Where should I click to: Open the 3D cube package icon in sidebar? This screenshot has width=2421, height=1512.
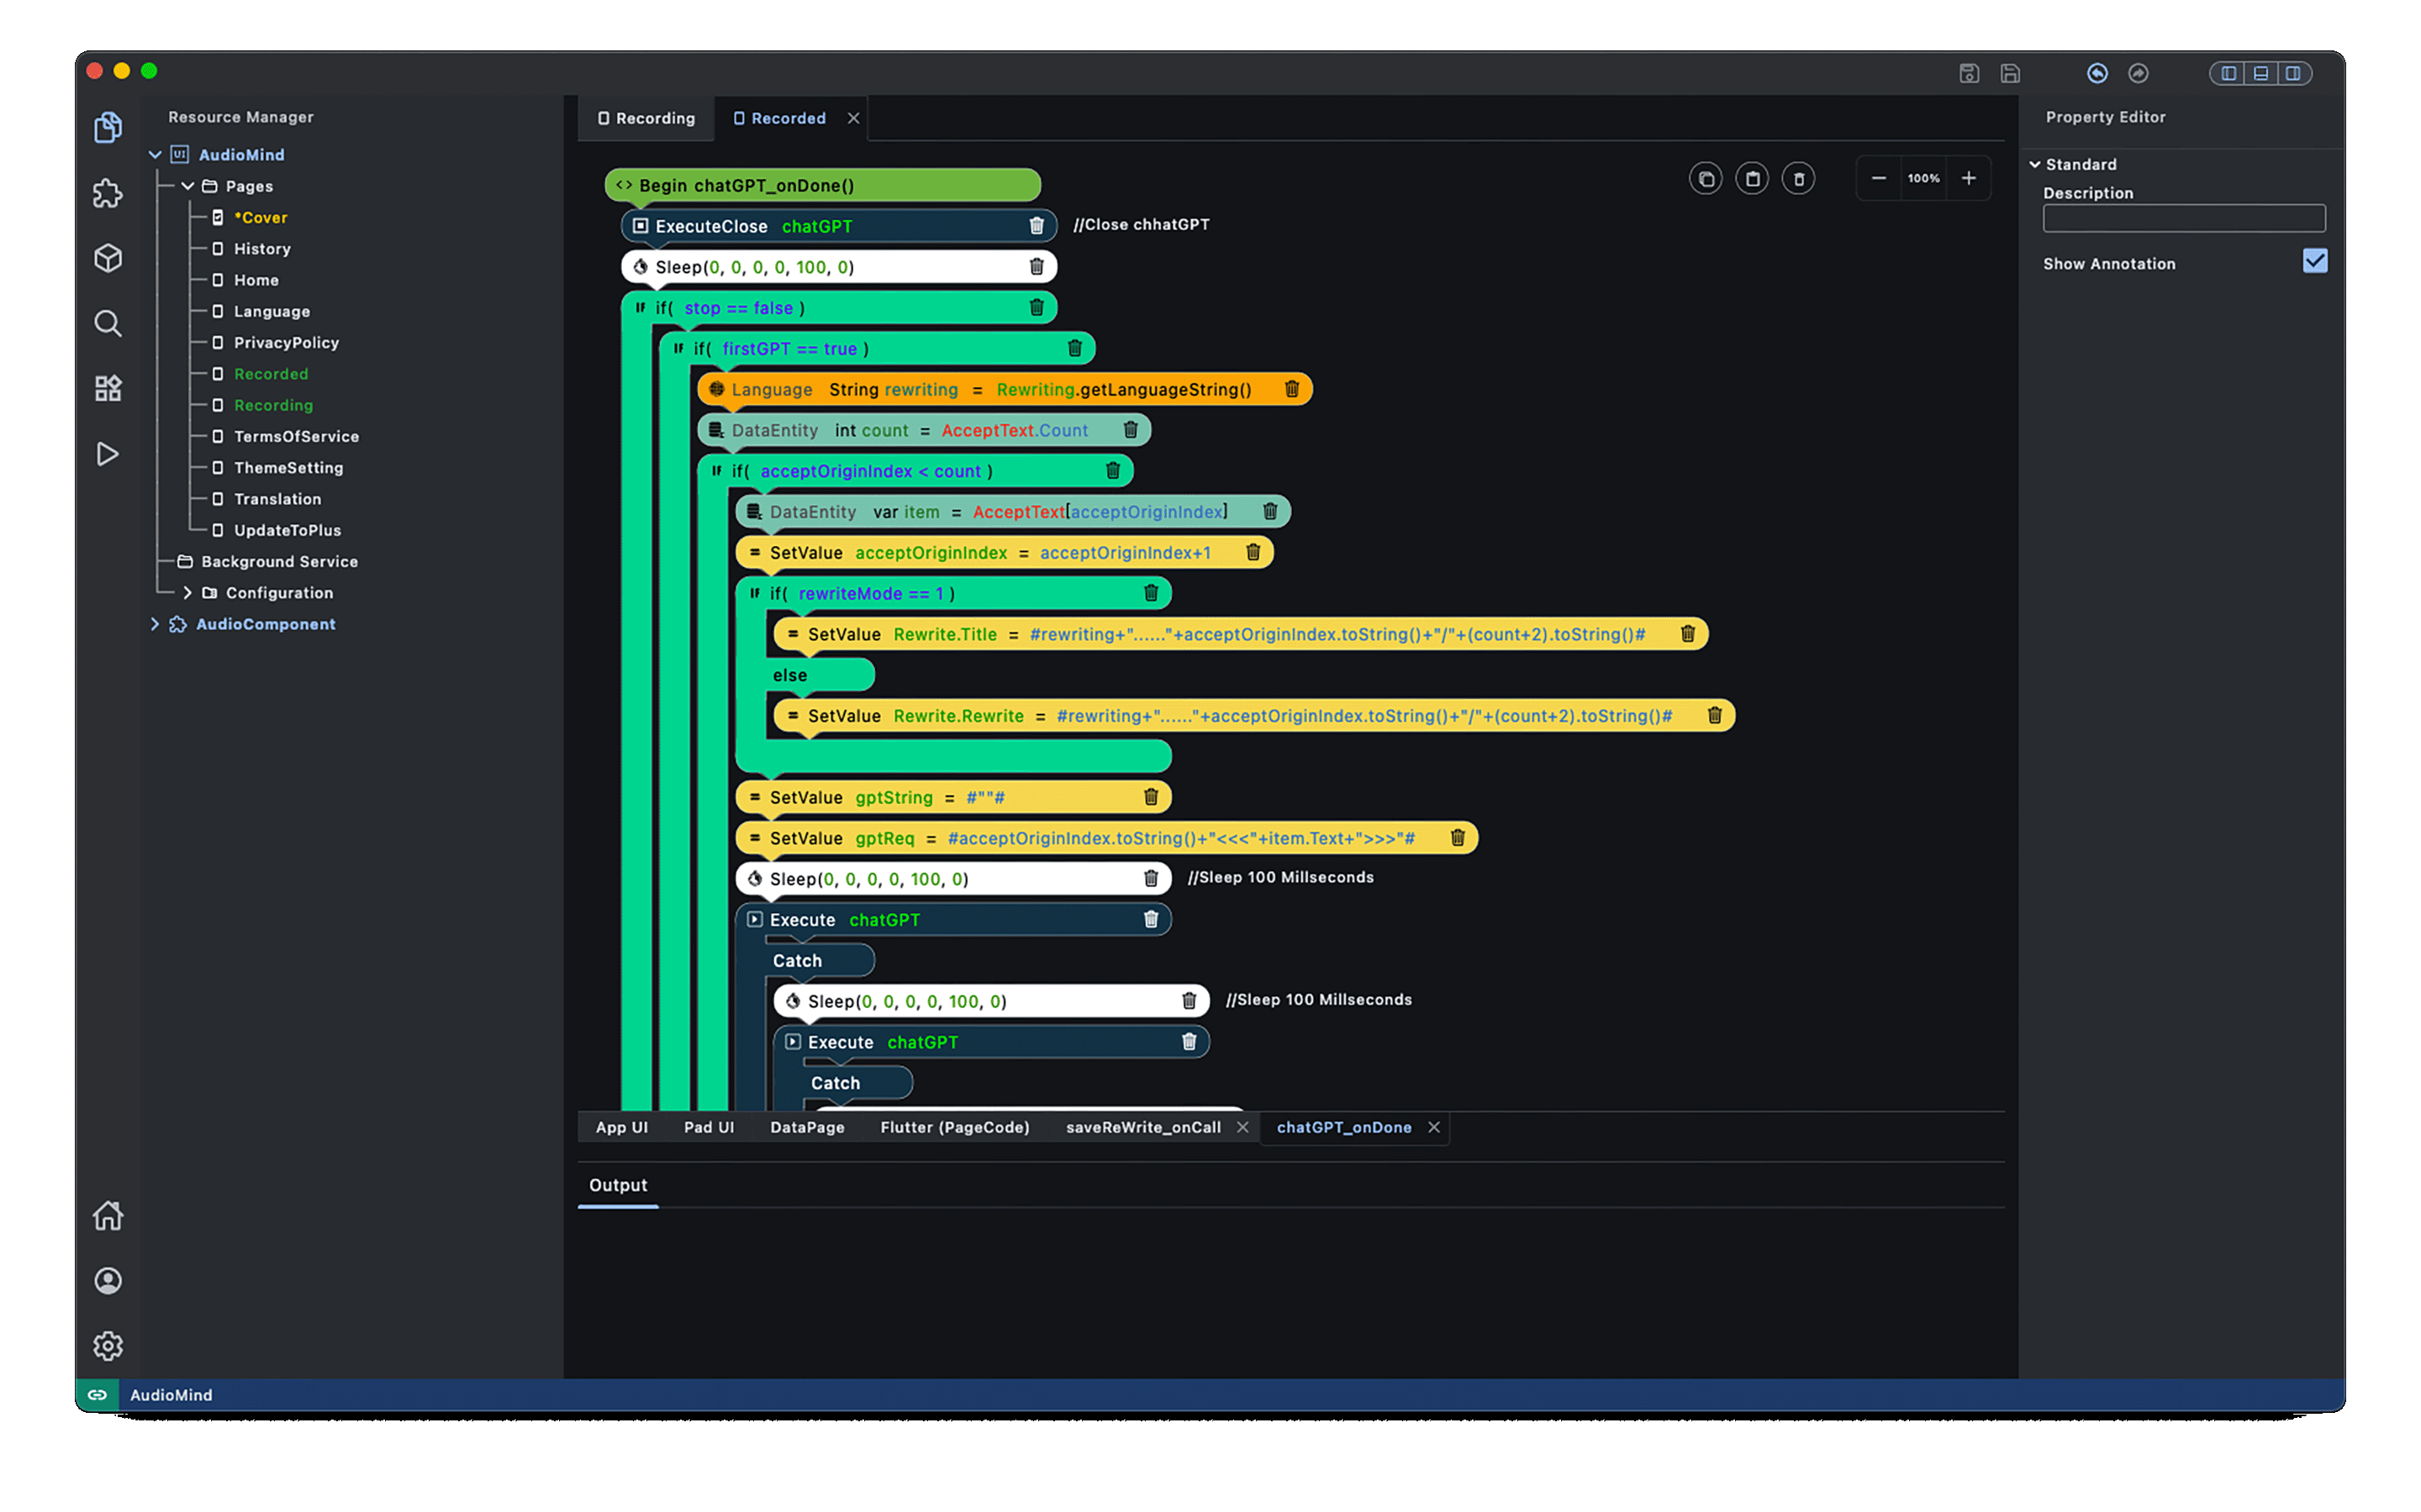point(108,258)
